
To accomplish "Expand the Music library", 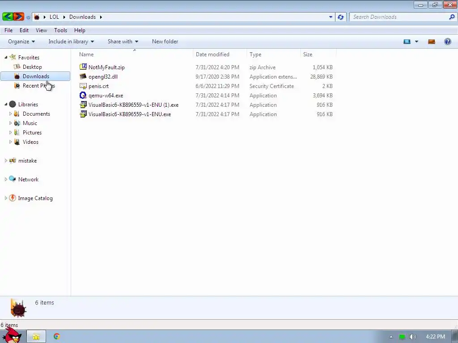I will coord(11,123).
